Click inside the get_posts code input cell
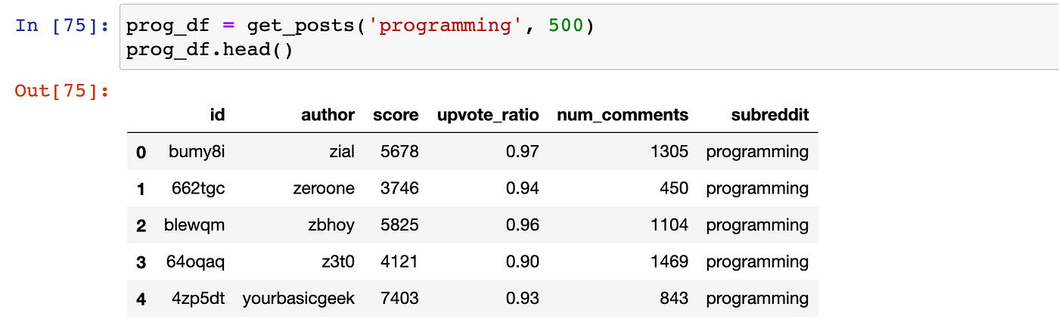This screenshot has width=1059, height=319. (x=588, y=37)
